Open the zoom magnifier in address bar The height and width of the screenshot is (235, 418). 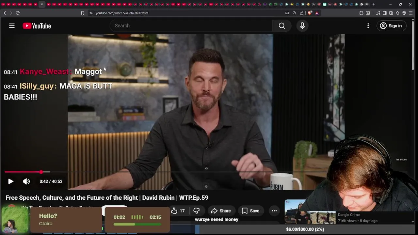point(294,13)
